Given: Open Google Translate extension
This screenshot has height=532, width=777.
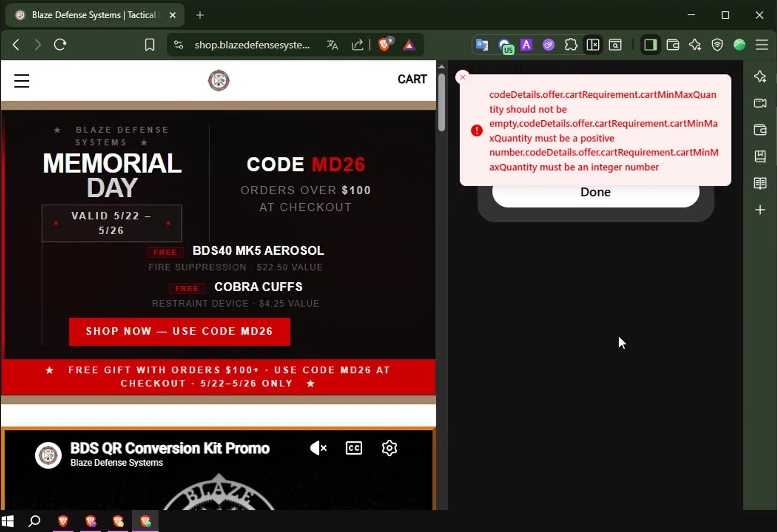Looking at the screenshot, I should point(482,45).
